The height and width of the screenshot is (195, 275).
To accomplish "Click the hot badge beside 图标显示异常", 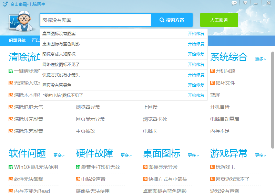I will (x=145, y=167).
